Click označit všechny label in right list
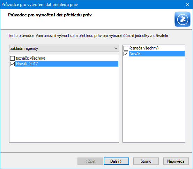The image size is (193, 169). [x=144, y=48]
